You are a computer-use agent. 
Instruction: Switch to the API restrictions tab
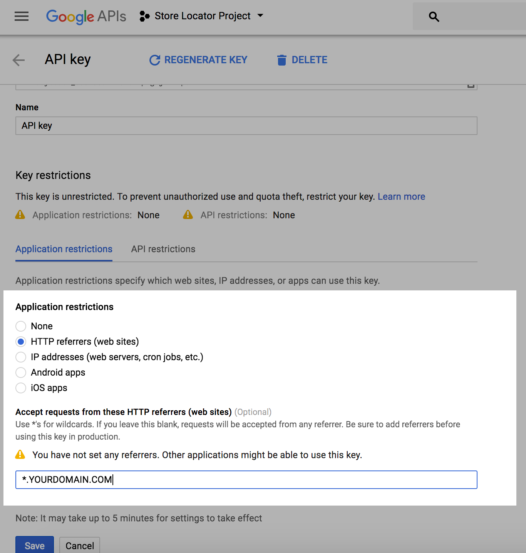click(163, 249)
